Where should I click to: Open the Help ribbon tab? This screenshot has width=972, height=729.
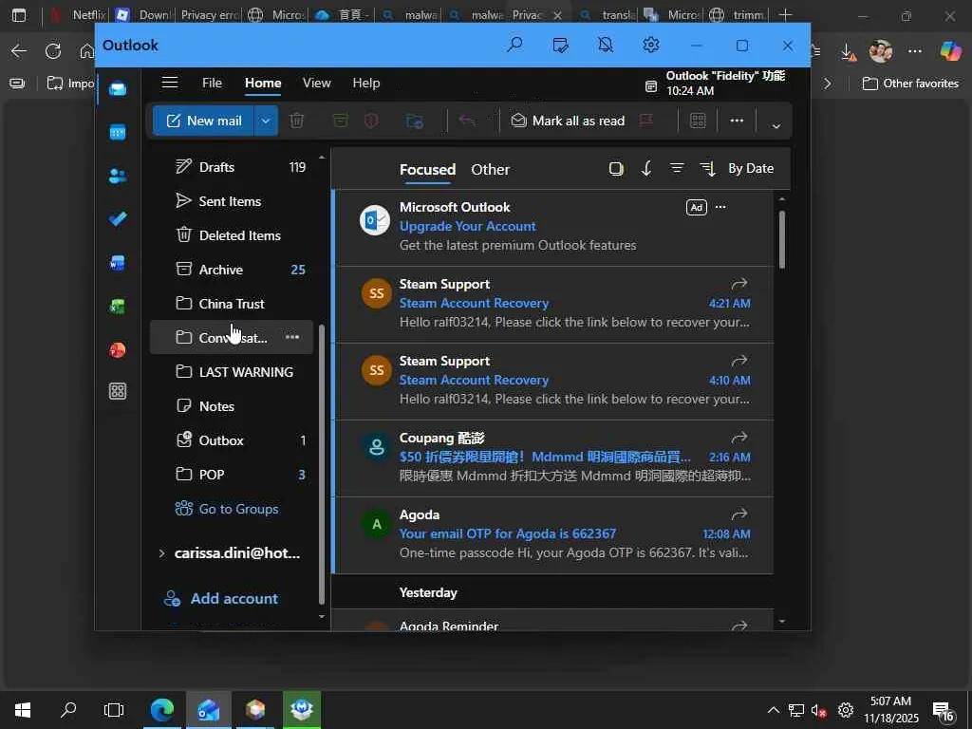(x=366, y=83)
